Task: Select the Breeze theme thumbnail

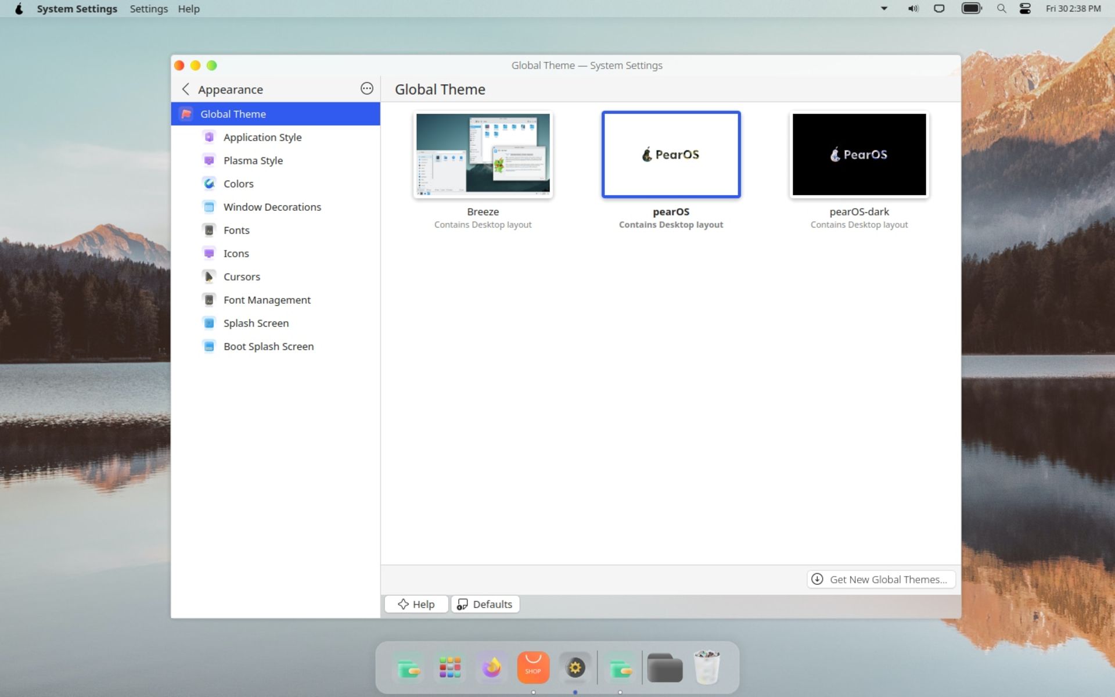Action: [x=483, y=155]
